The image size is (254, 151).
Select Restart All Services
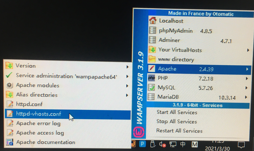pyautogui.click(x=179, y=131)
